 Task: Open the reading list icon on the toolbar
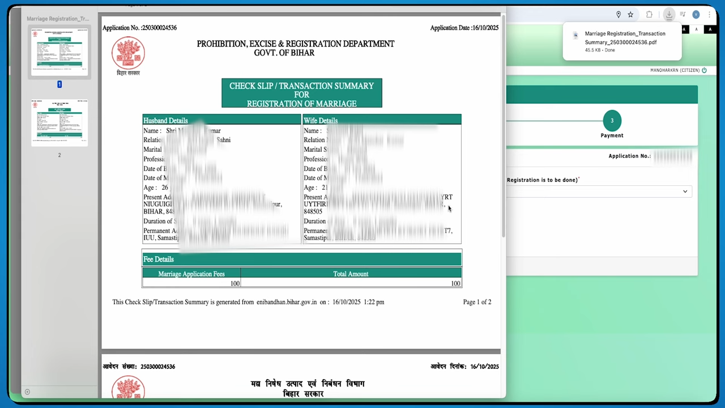click(683, 15)
